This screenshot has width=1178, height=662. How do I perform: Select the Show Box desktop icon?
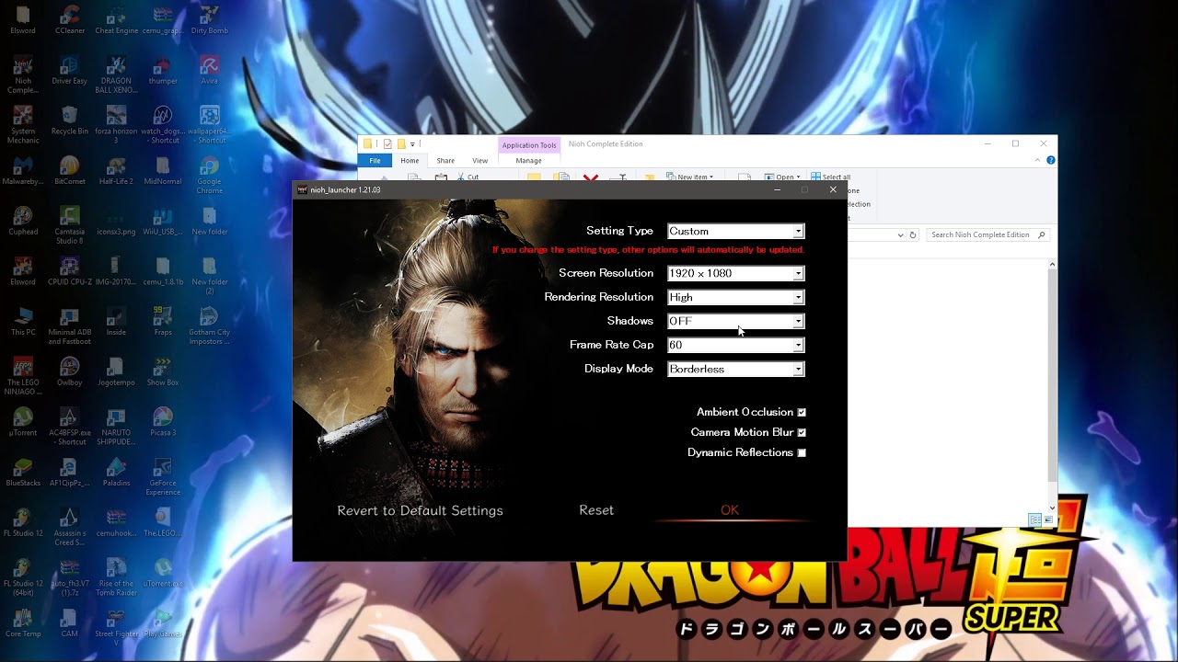(x=163, y=372)
